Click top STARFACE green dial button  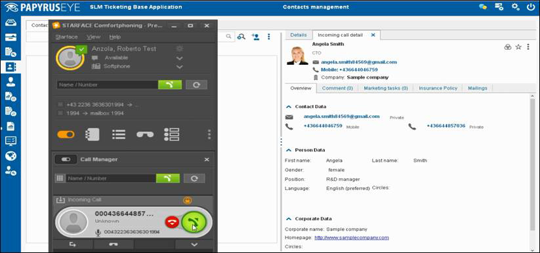click(x=170, y=85)
